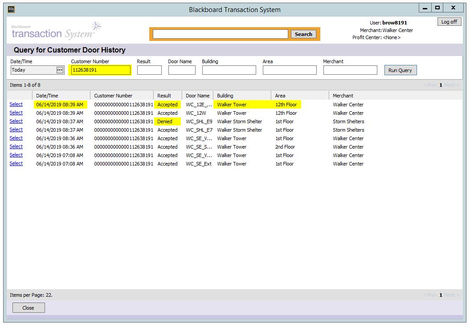Click the Search button
Viewport: 470px width, 327px height.
(x=303, y=34)
